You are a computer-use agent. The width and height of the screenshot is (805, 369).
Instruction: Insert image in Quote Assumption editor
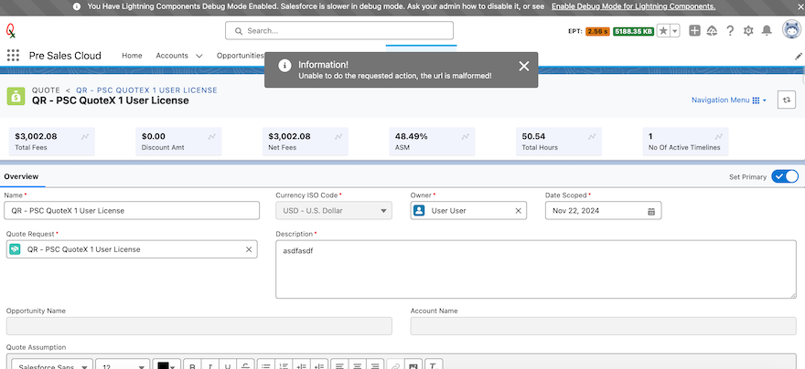(x=412, y=366)
